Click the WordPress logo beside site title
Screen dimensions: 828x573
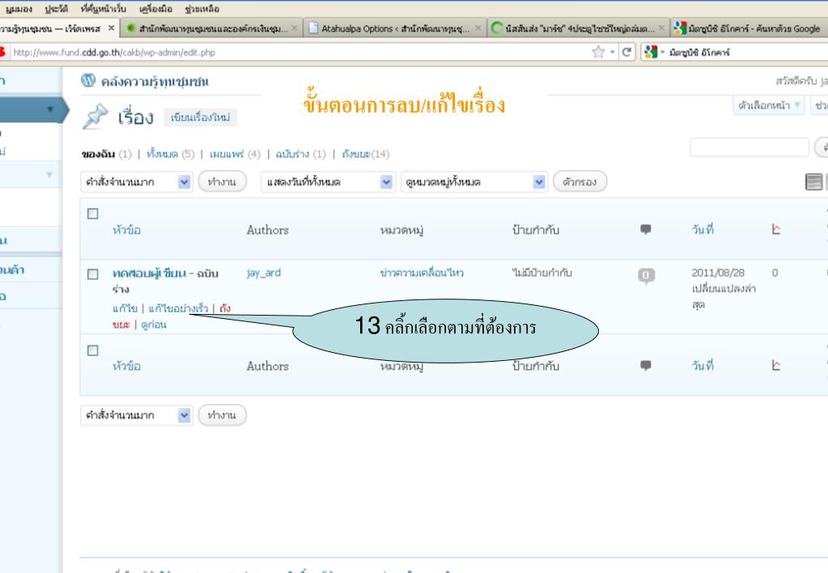click(x=88, y=80)
